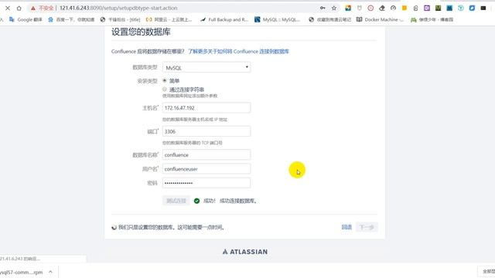Click the database name field confluence
The width and height of the screenshot is (495, 278).
(207, 154)
